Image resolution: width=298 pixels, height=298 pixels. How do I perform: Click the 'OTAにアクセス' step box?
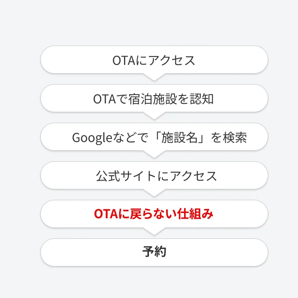pos(154,60)
